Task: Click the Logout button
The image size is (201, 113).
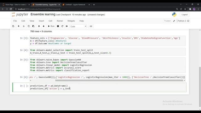Action: point(184,15)
